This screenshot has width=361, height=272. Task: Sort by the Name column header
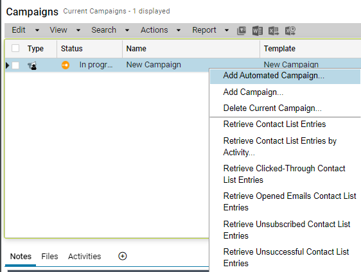136,49
